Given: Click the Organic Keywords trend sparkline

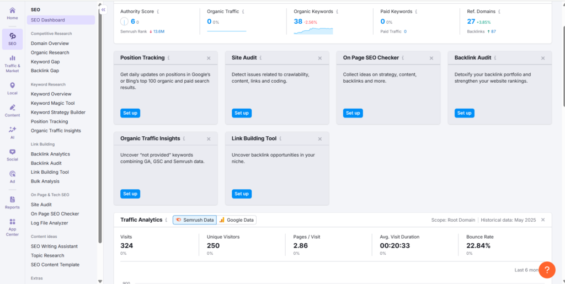Looking at the screenshot, I should coord(313,31).
